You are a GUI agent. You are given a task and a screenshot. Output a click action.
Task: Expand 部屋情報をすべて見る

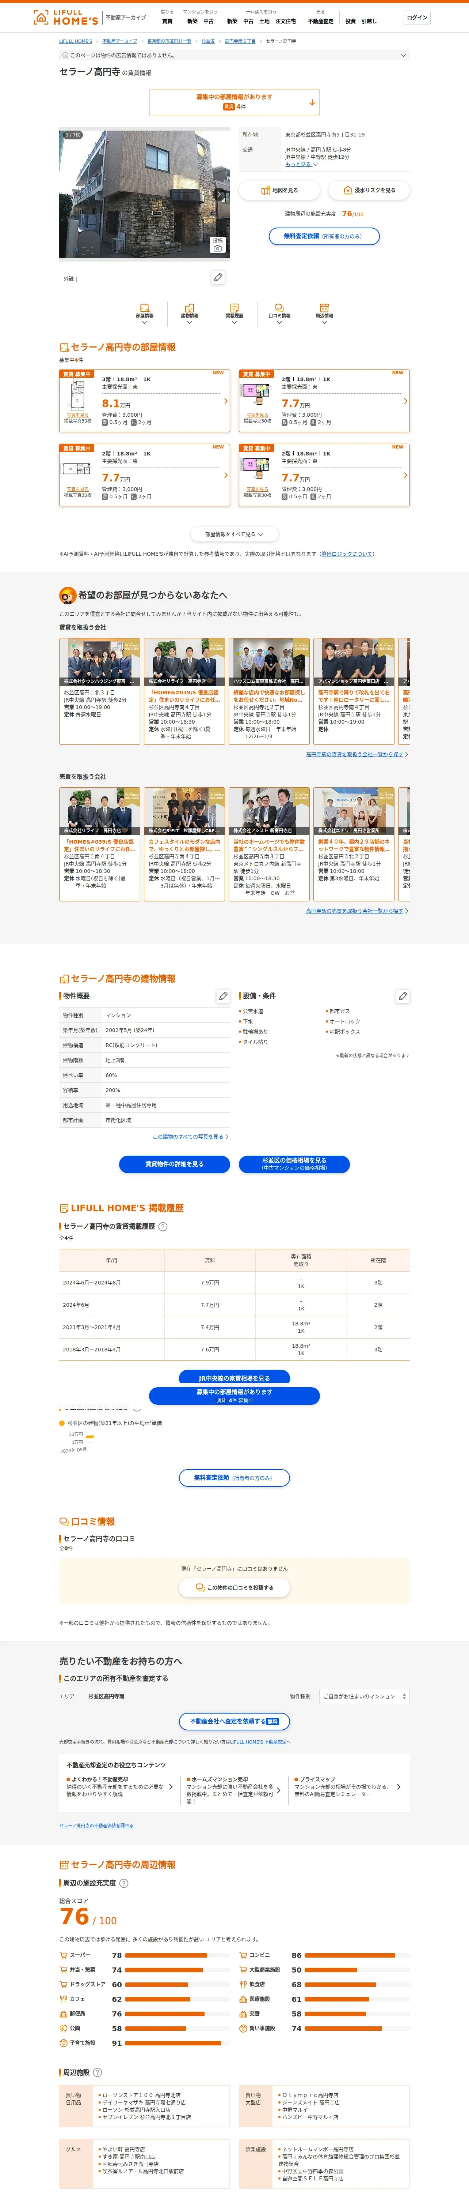234,534
